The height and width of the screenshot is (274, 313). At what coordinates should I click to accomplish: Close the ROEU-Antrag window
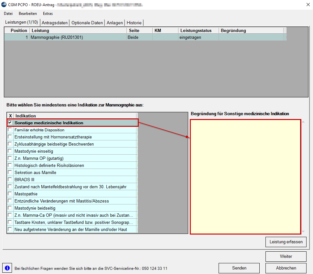coord(308,5)
